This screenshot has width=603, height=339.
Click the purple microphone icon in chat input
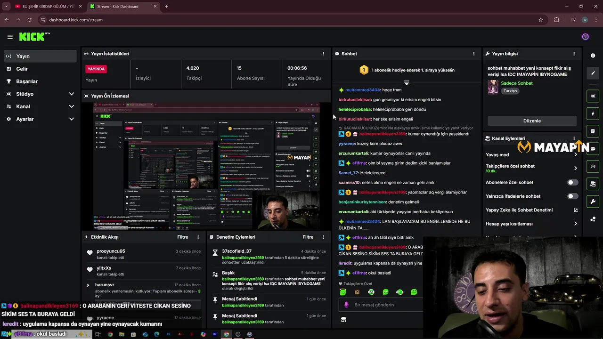346,305
